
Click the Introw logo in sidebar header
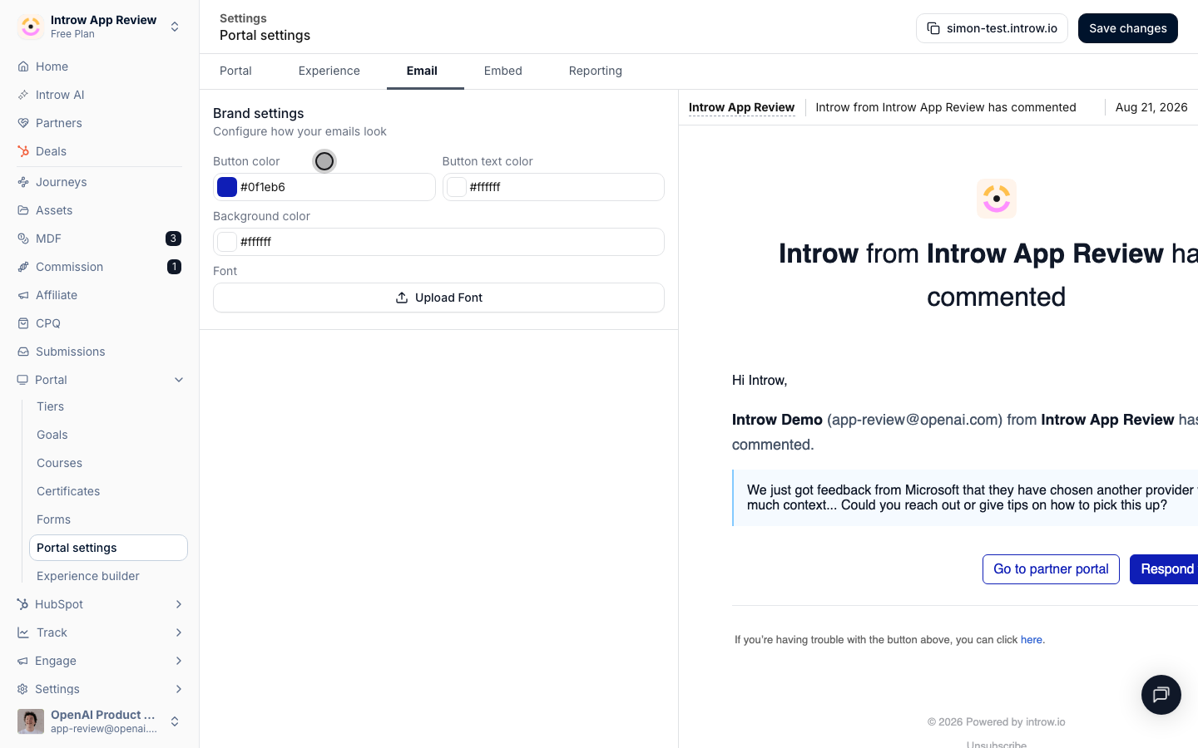tap(31, 27)
